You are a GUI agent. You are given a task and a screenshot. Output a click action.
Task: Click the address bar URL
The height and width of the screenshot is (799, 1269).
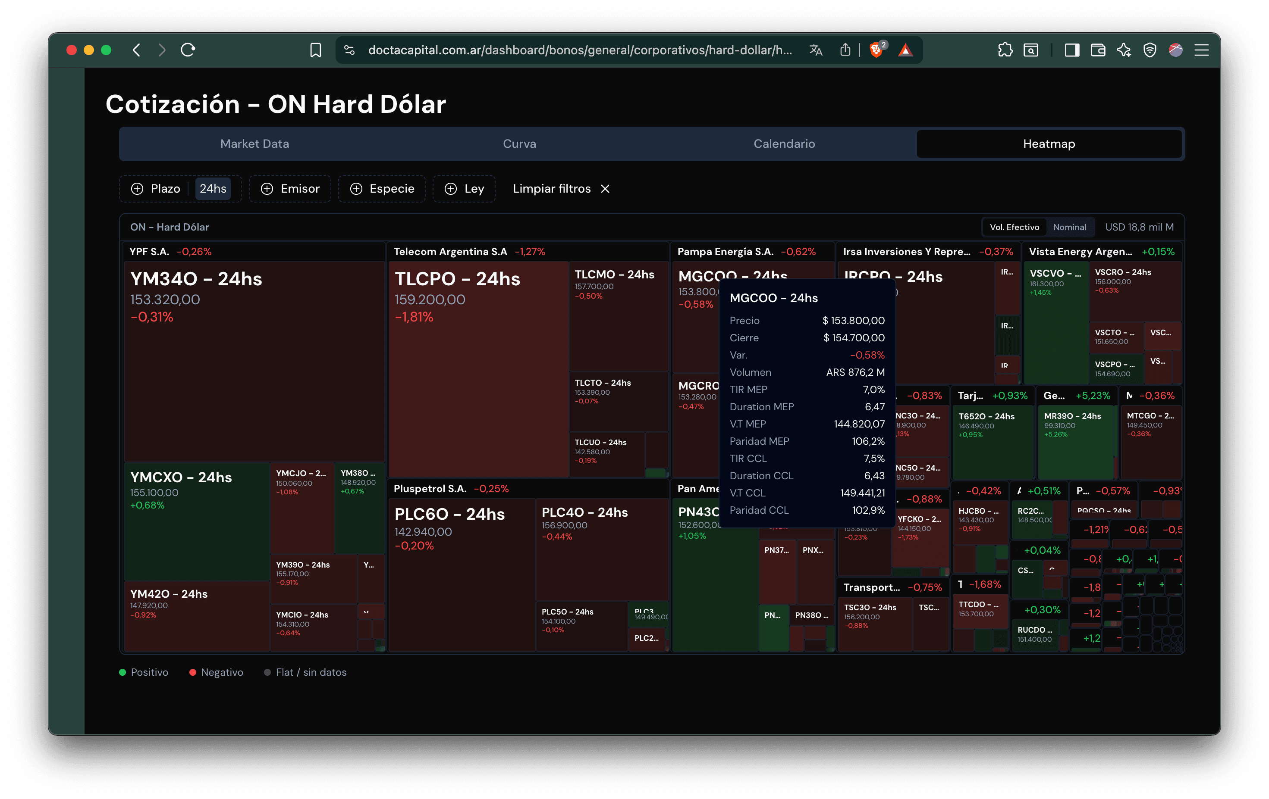pos(580,50)
